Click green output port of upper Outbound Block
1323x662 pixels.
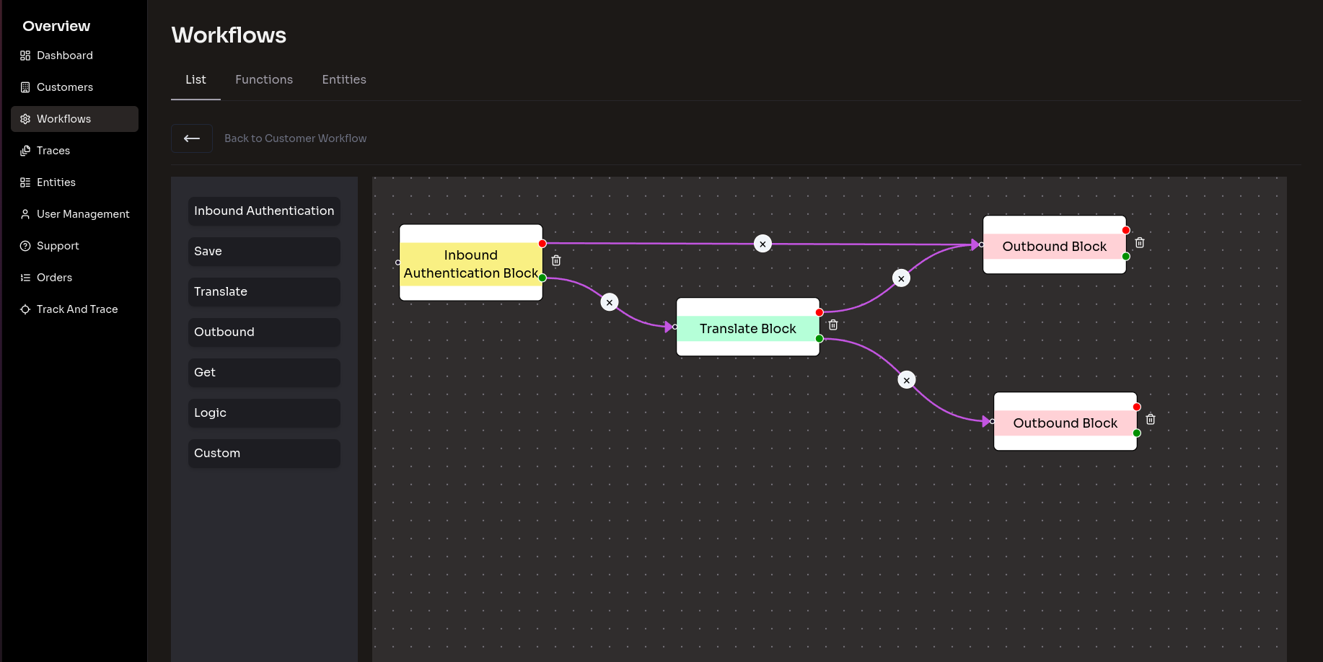point(1126,256)
